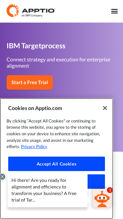
Task: Accept All Cookies
Action: point(56,164)
